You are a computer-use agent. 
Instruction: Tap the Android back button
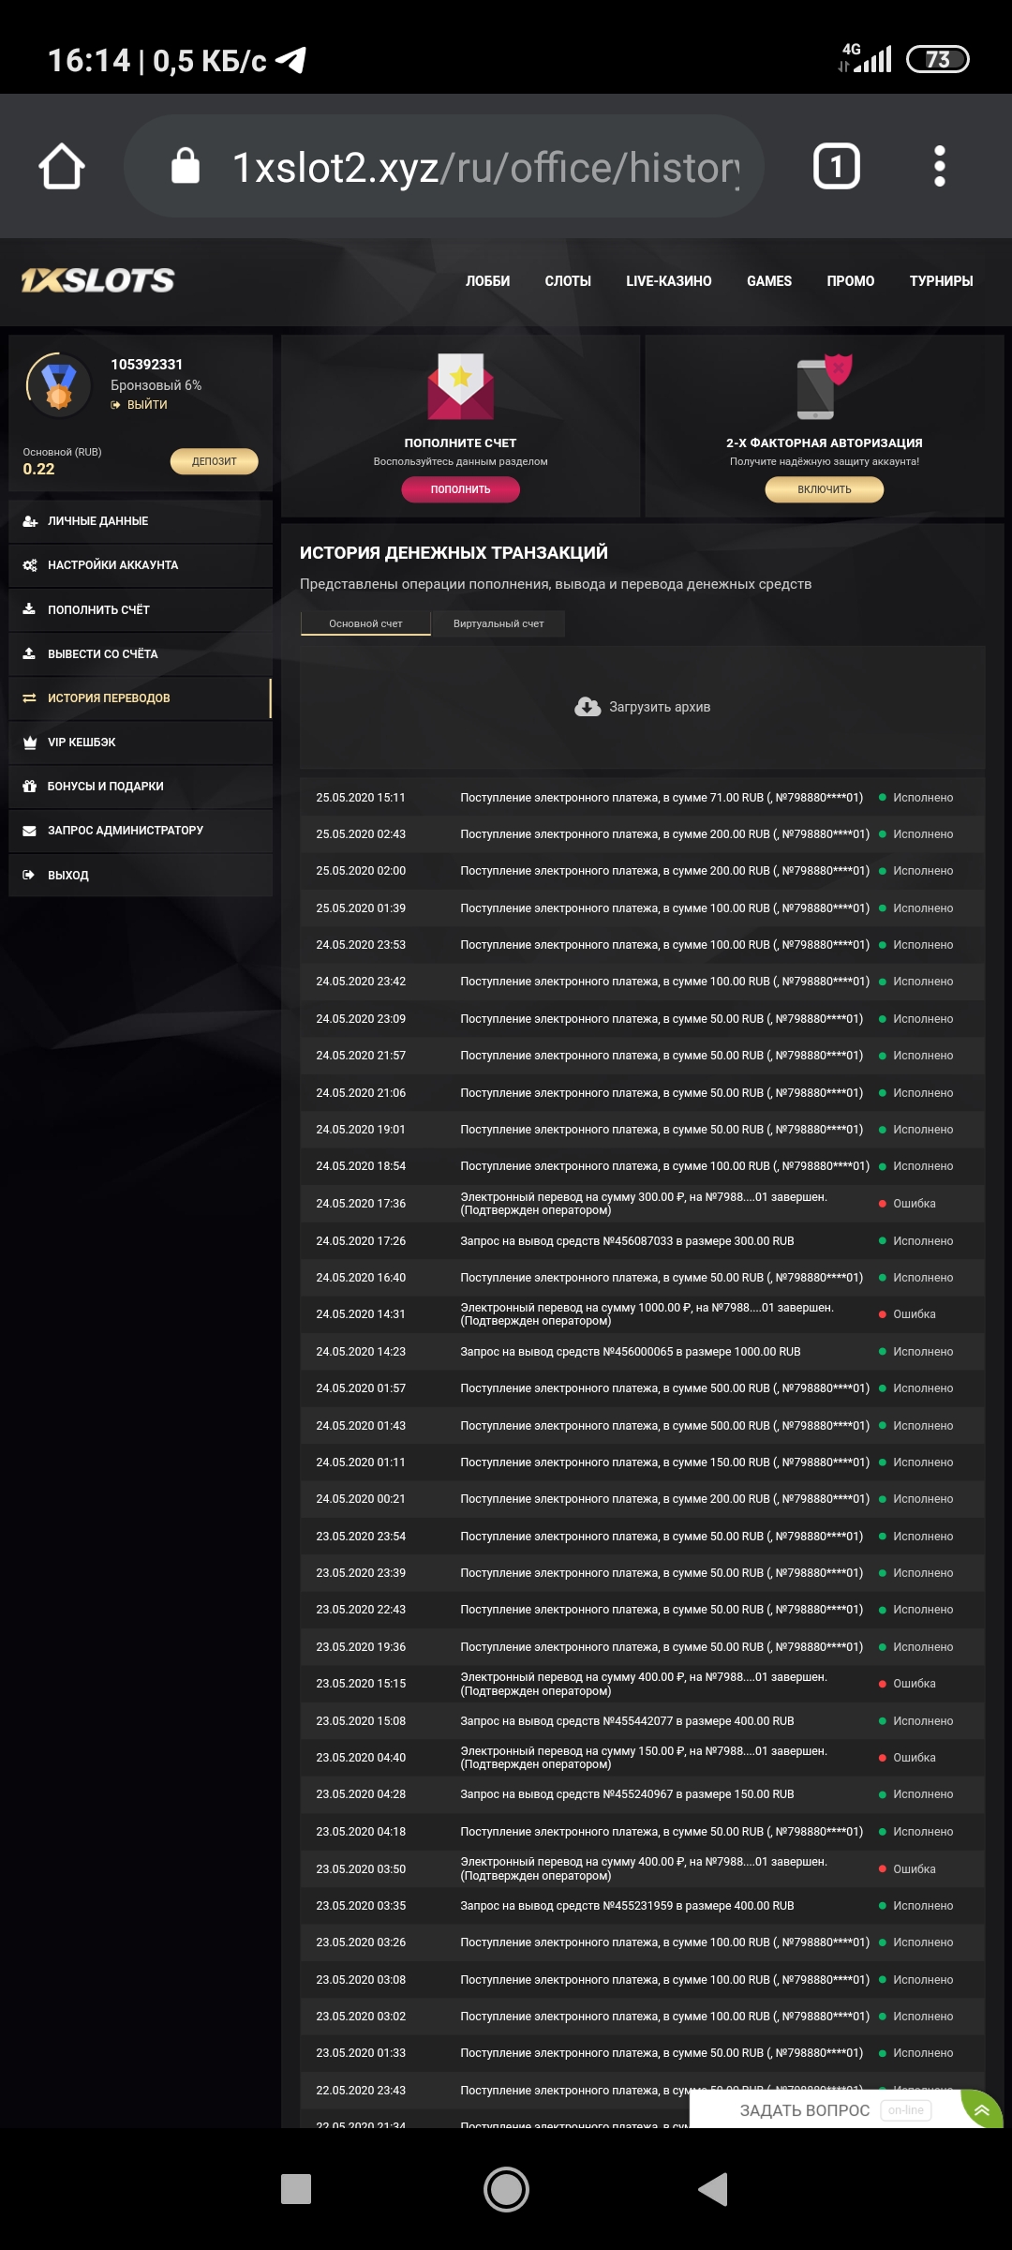(x=714, y=2190)
